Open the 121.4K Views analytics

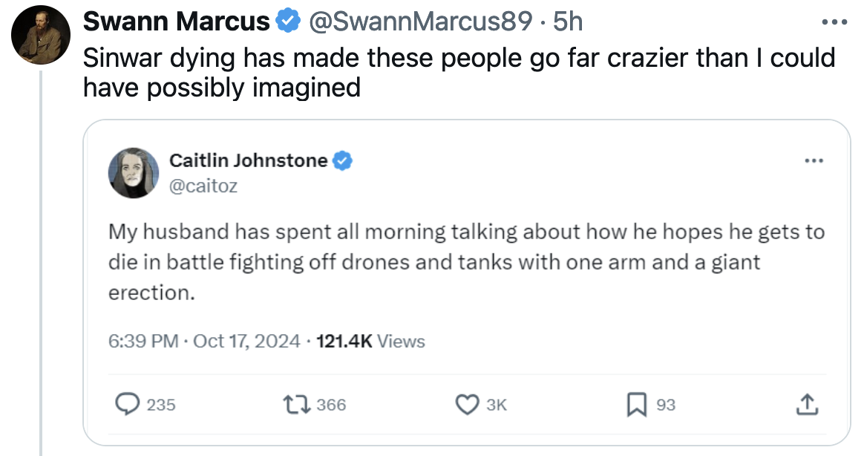[x=370, y=342]
